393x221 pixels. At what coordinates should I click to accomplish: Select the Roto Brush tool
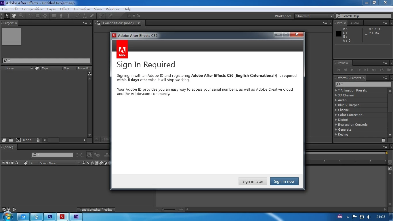coord(101,16)
